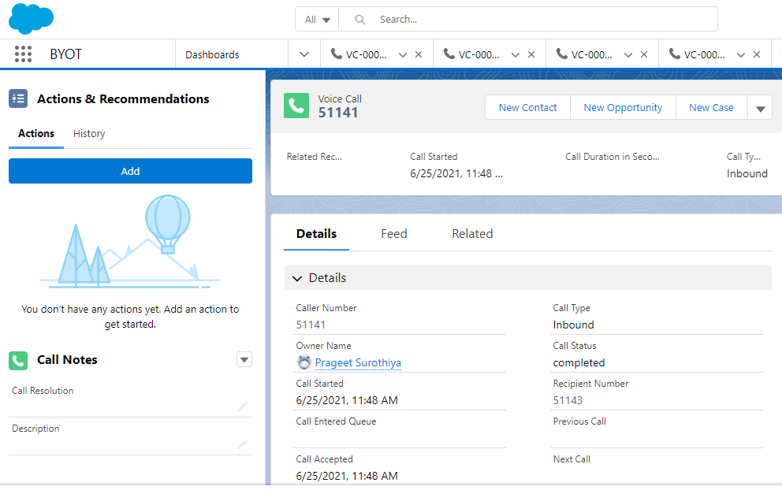Screen dimensions: 782x490
Task: Click the search magnifying glass icon
Action: pyautogui.click(x=359, y=19)
